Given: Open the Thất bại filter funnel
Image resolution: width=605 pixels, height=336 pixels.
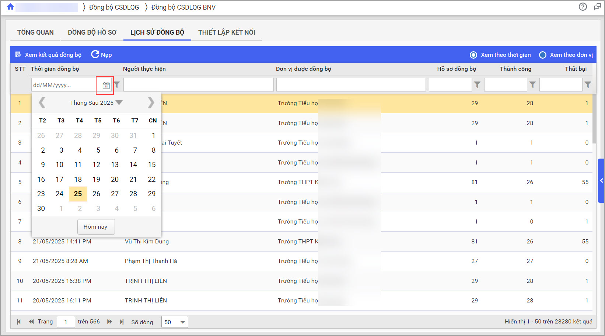Looking at the screenshot, I should pos(588,85).
